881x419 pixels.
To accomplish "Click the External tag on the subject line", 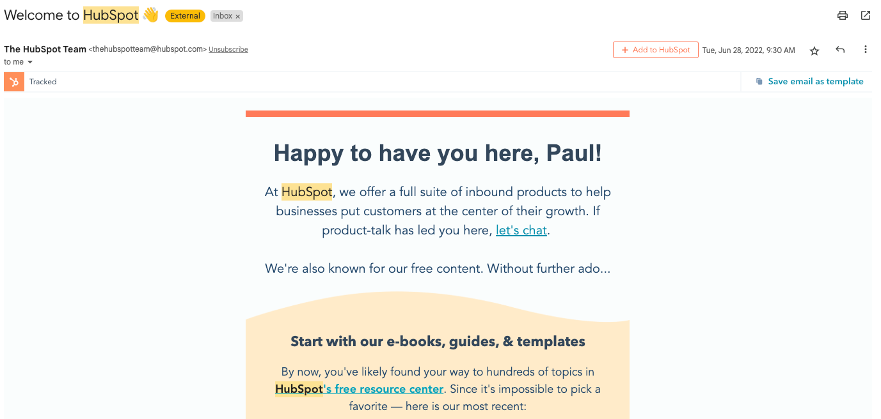I will click(x=185, y=15).
